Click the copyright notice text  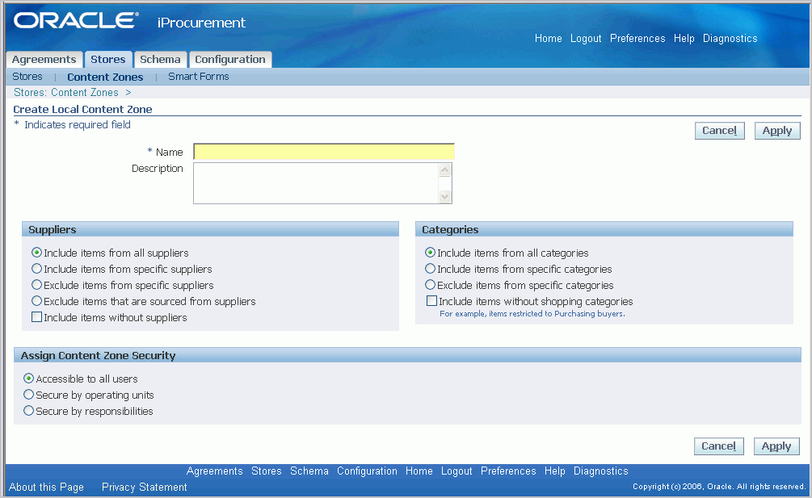(x=719, y=487)
